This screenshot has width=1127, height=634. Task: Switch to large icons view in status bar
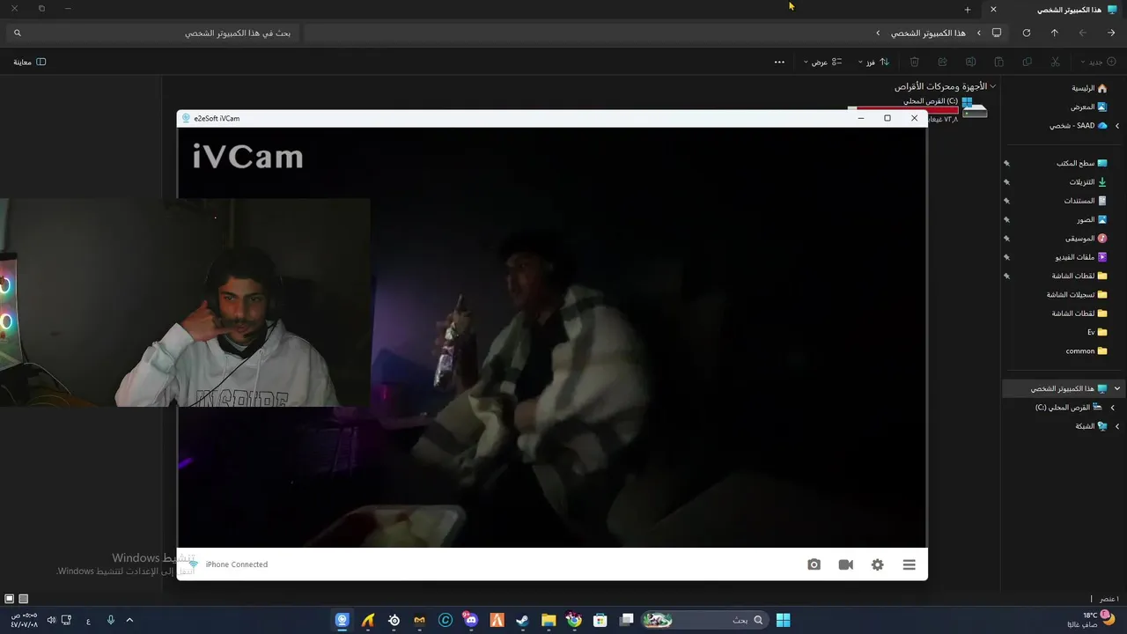(x=10, y=599)
